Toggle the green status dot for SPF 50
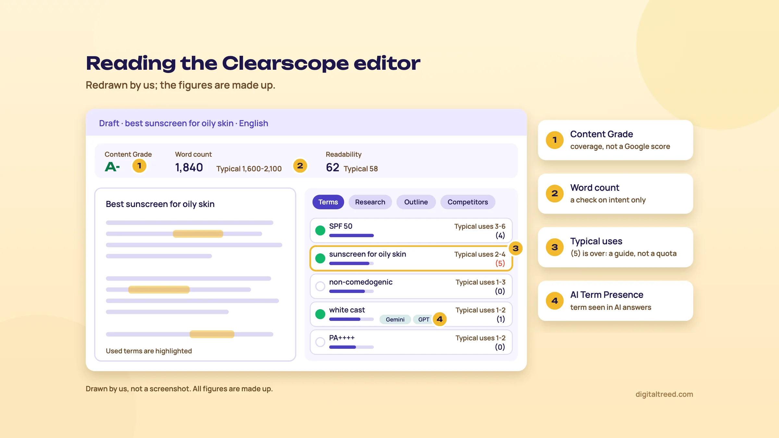Screen dimensions: 779x438 tap(320, 230)
